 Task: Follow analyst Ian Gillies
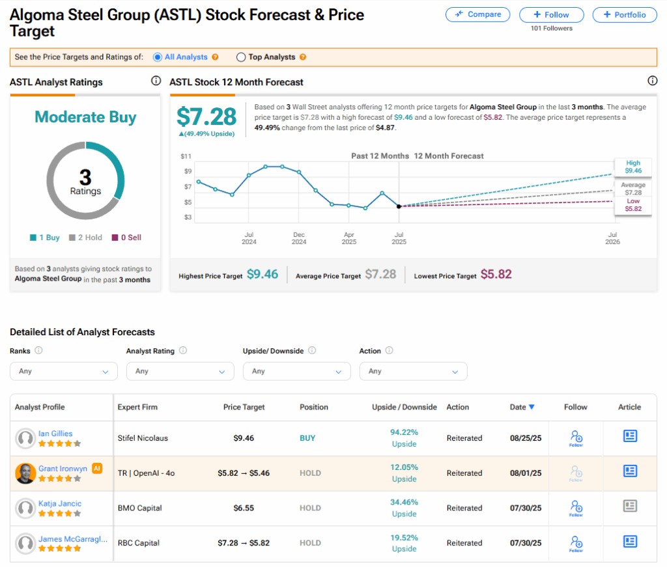[576, 437]
